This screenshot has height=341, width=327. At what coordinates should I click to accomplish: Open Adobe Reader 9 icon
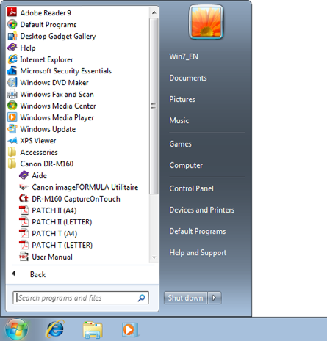coord(12,12)
